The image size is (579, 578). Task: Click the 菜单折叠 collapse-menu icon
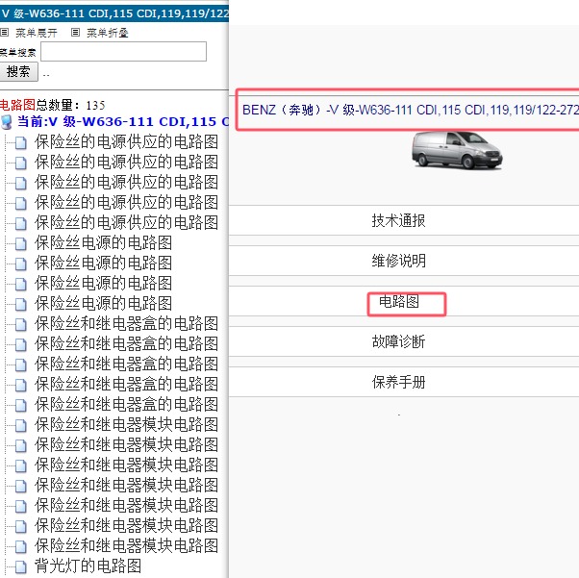click(x=75, y=33)
